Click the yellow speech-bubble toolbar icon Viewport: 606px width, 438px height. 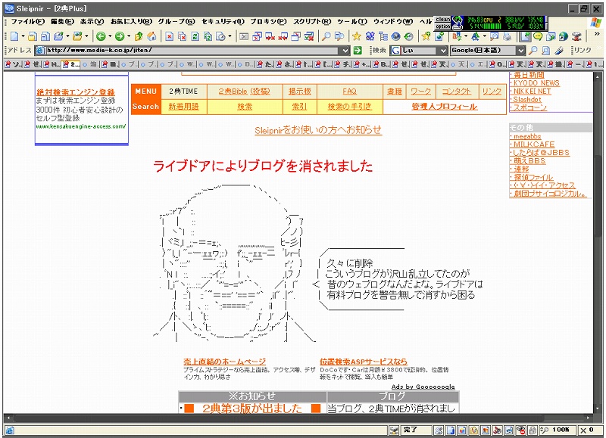pyautogui.click(x=538, y=36)
